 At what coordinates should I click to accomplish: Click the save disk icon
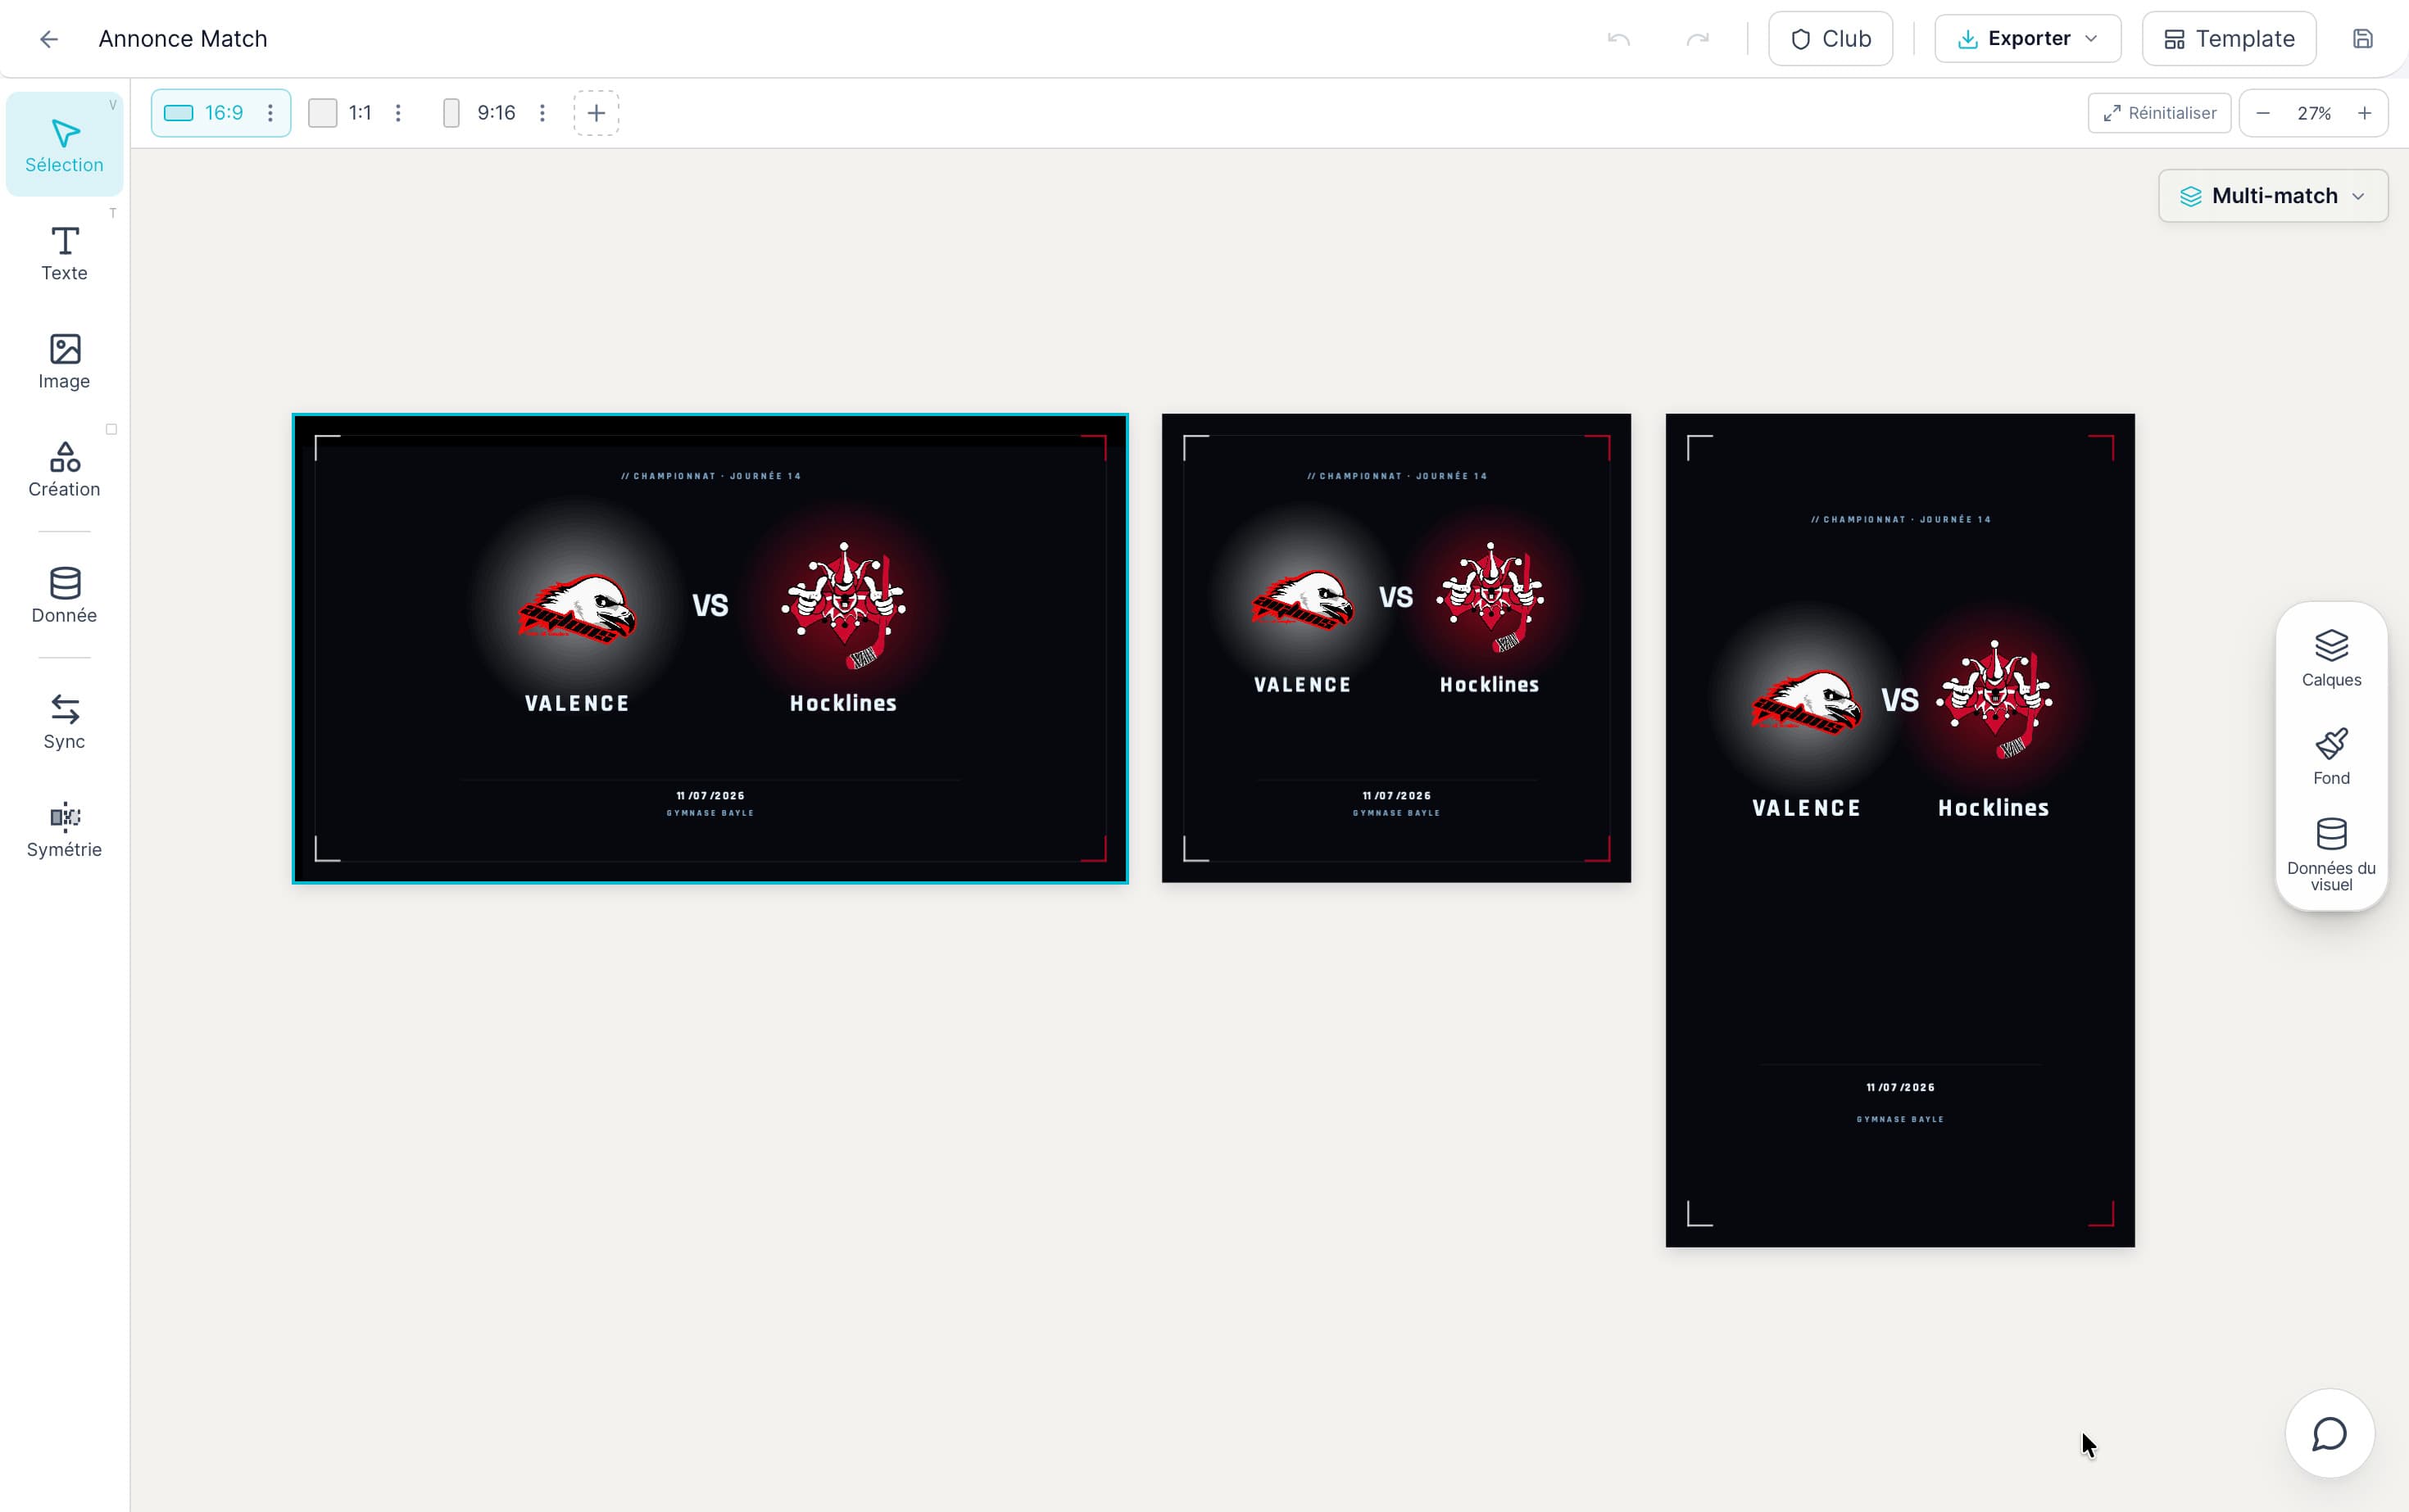tap(2362, 39)
